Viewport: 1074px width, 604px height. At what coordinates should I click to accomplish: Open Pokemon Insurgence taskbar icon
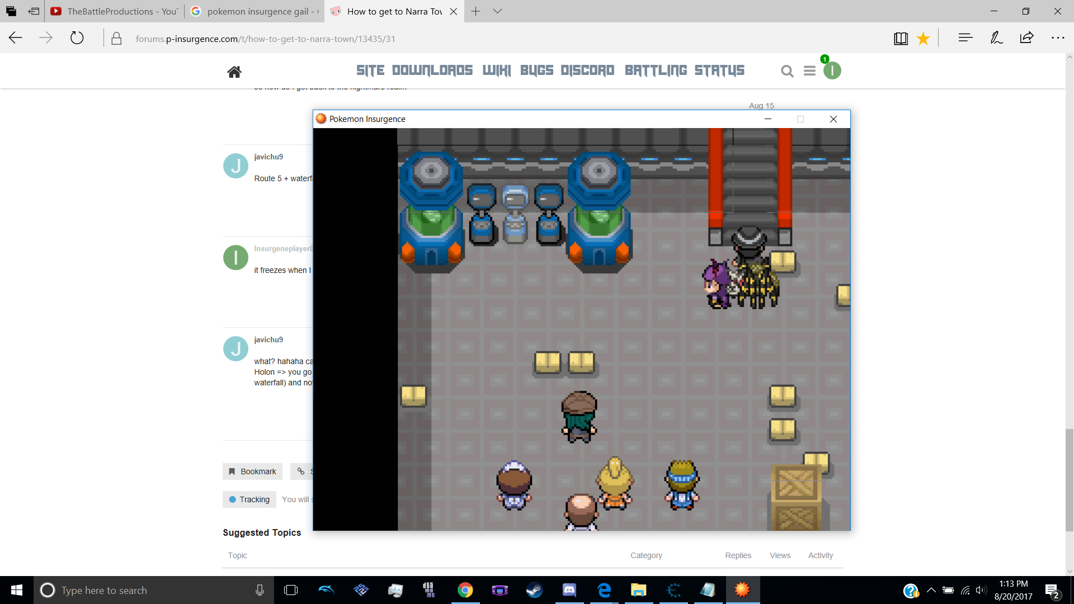742,590
